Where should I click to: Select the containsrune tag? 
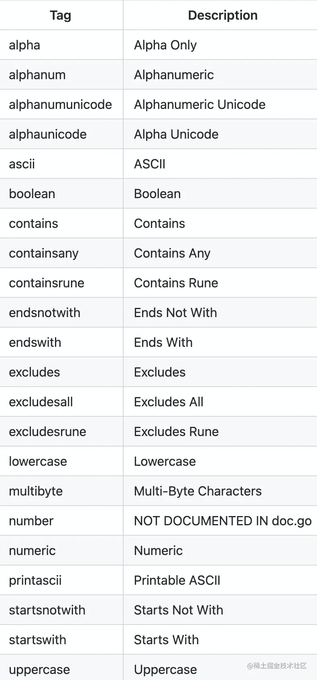[x=47, y=283]
